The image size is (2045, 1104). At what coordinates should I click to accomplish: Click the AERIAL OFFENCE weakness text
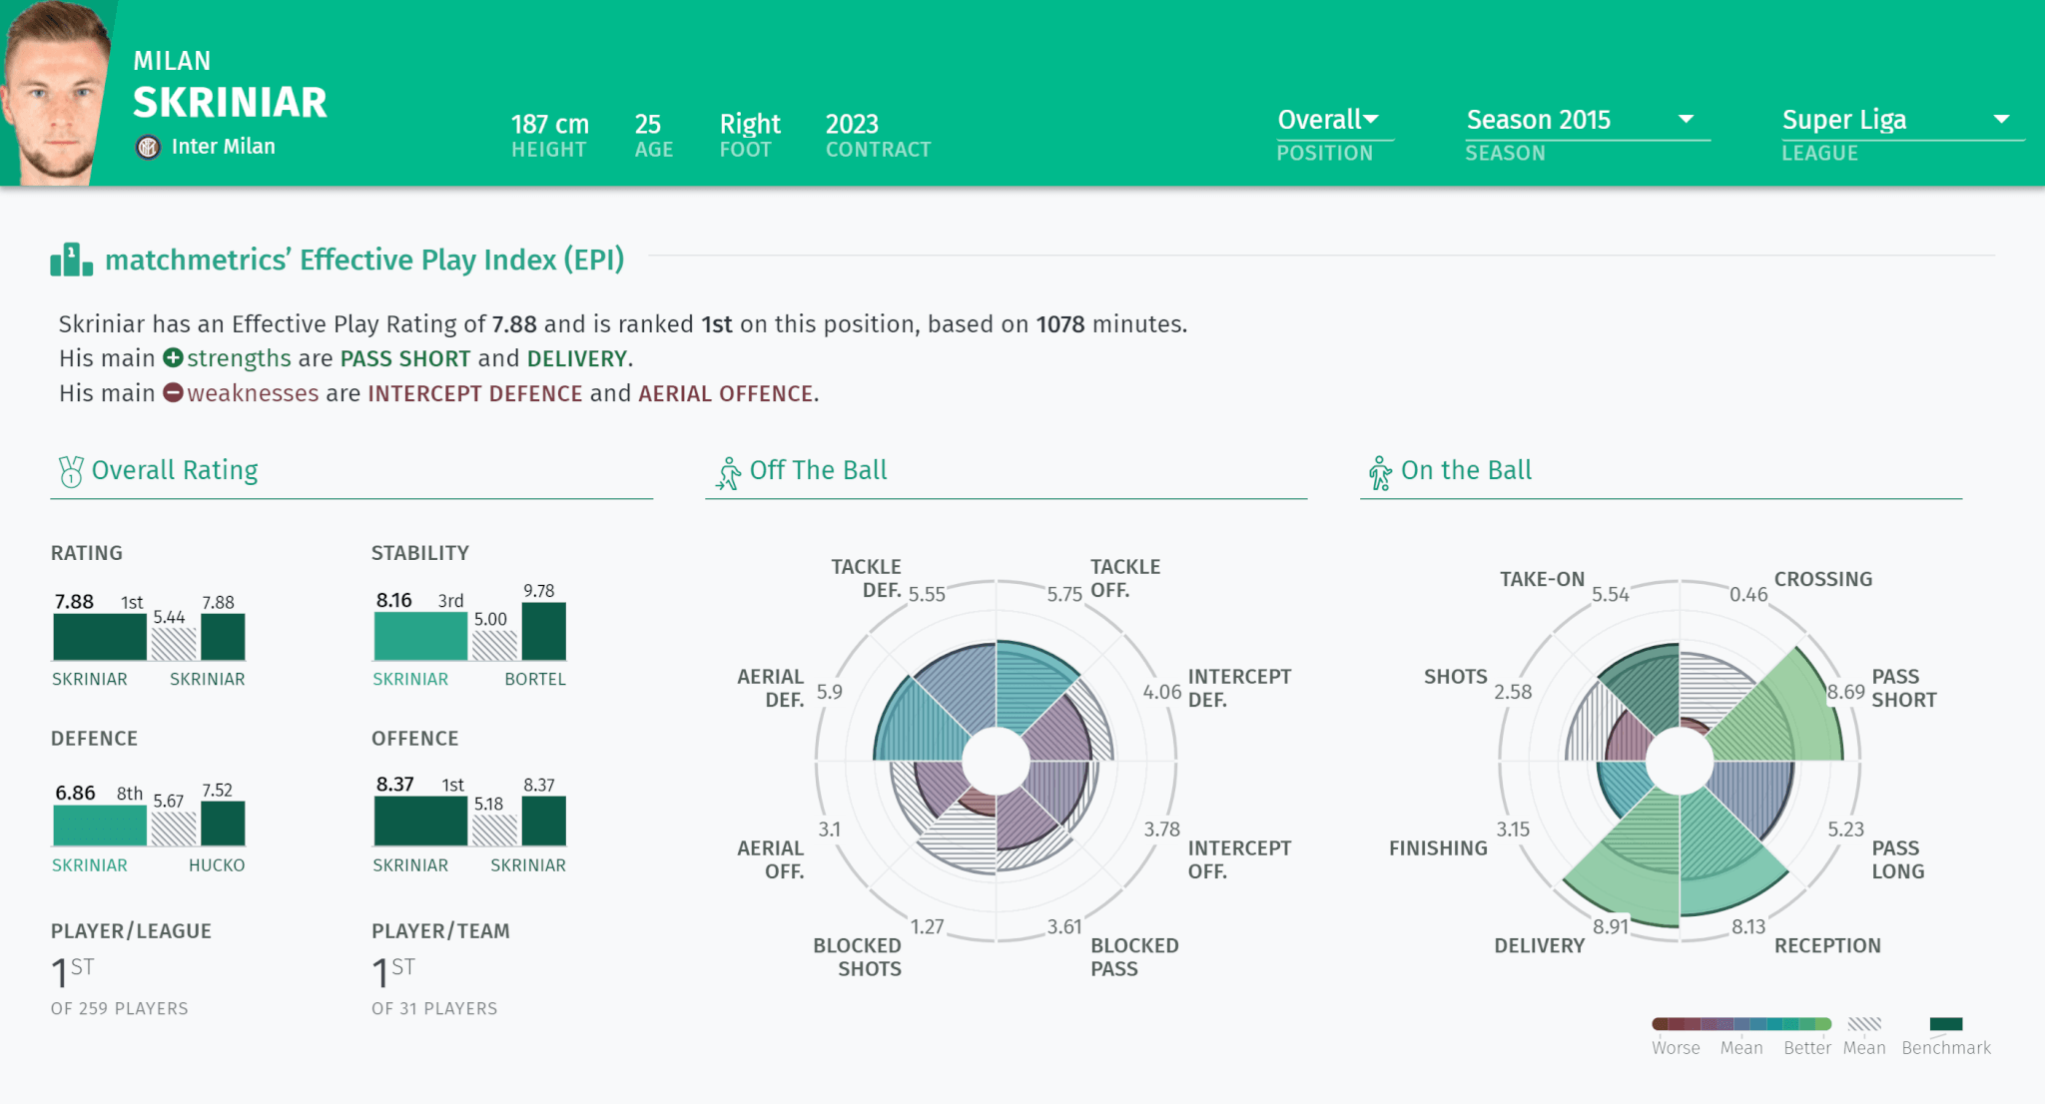click(726, 393)
